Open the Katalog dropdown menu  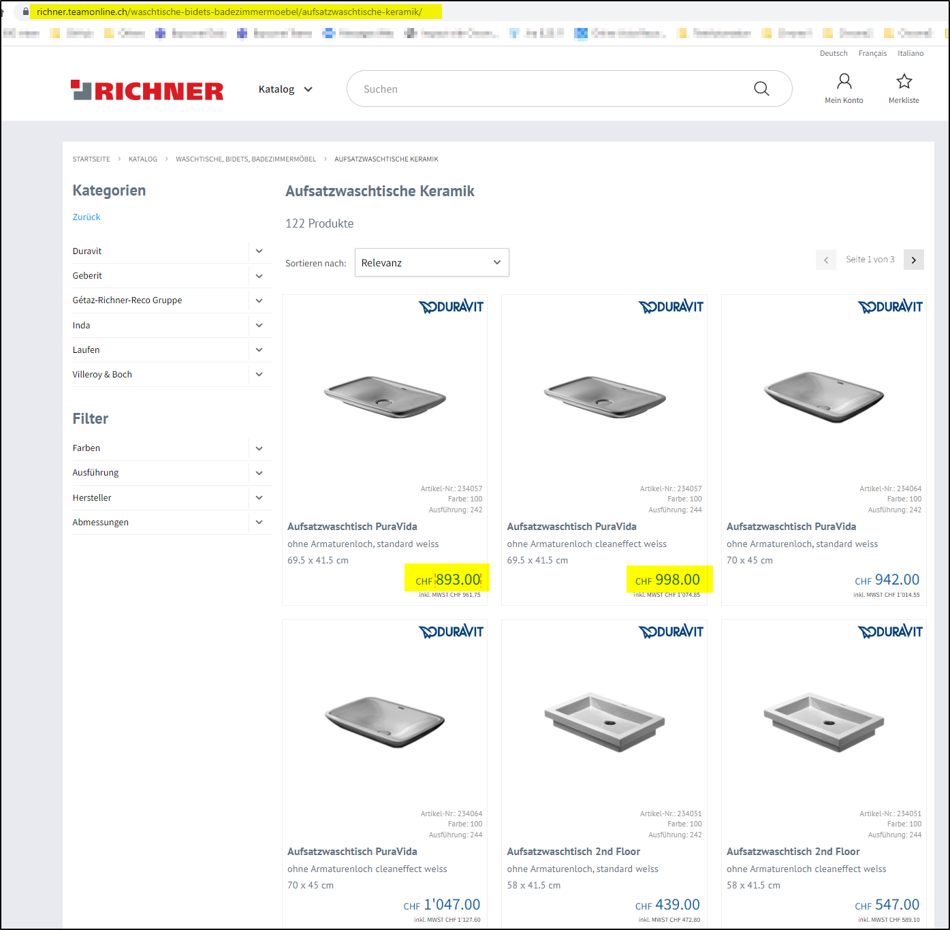(285, 89)
